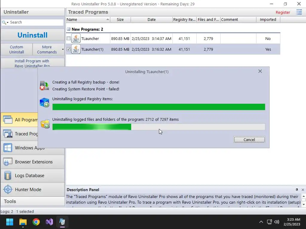Click the big Uninstall button
Screen dimensions: 306x229
click(x=32, y=35)
